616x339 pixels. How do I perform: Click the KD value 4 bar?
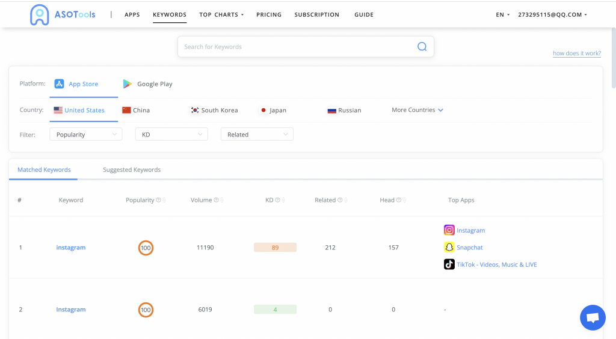click(275, 310)
